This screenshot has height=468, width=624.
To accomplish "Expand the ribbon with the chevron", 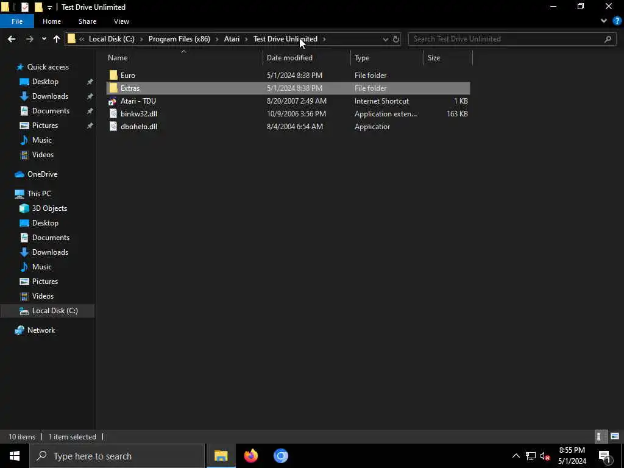I will (x=604, y=21).
